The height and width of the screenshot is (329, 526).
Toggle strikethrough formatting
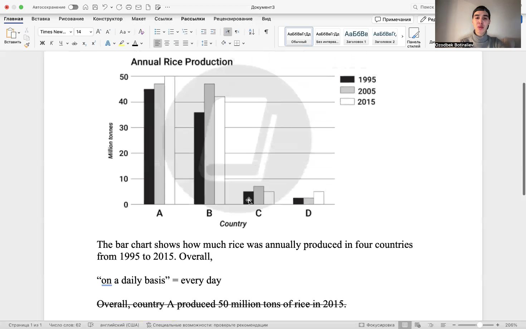pos(74,43)
